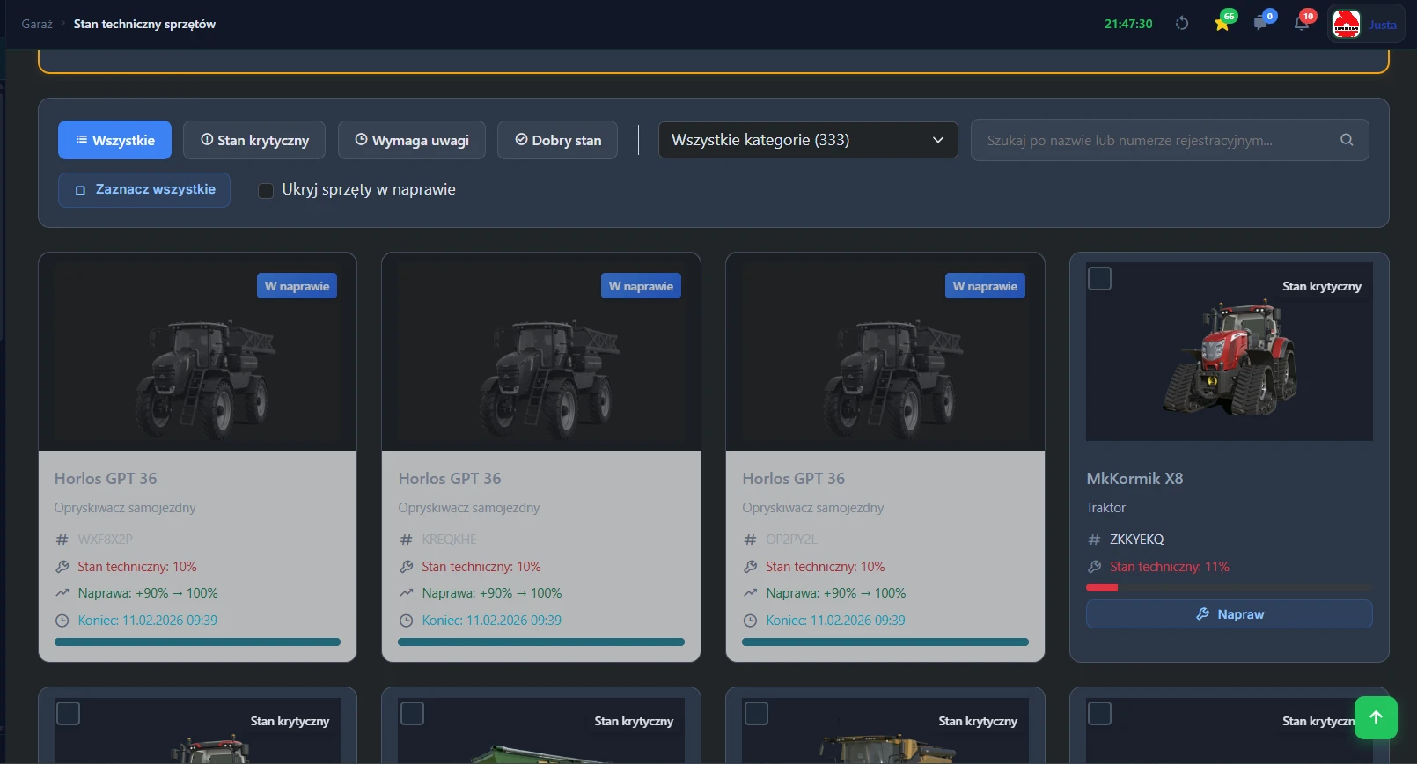Image resolution: width=1417 pixels, height=764 pixels.
Task: Click the 21:47:30 clock text
Action: coord(1128,24)
